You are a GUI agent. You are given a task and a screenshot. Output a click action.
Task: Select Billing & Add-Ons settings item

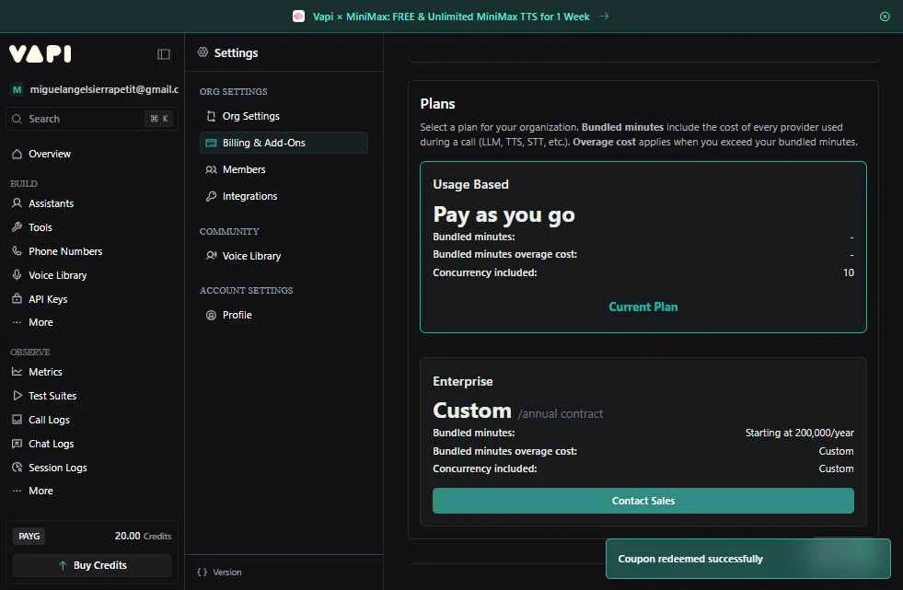pos(284,143)
